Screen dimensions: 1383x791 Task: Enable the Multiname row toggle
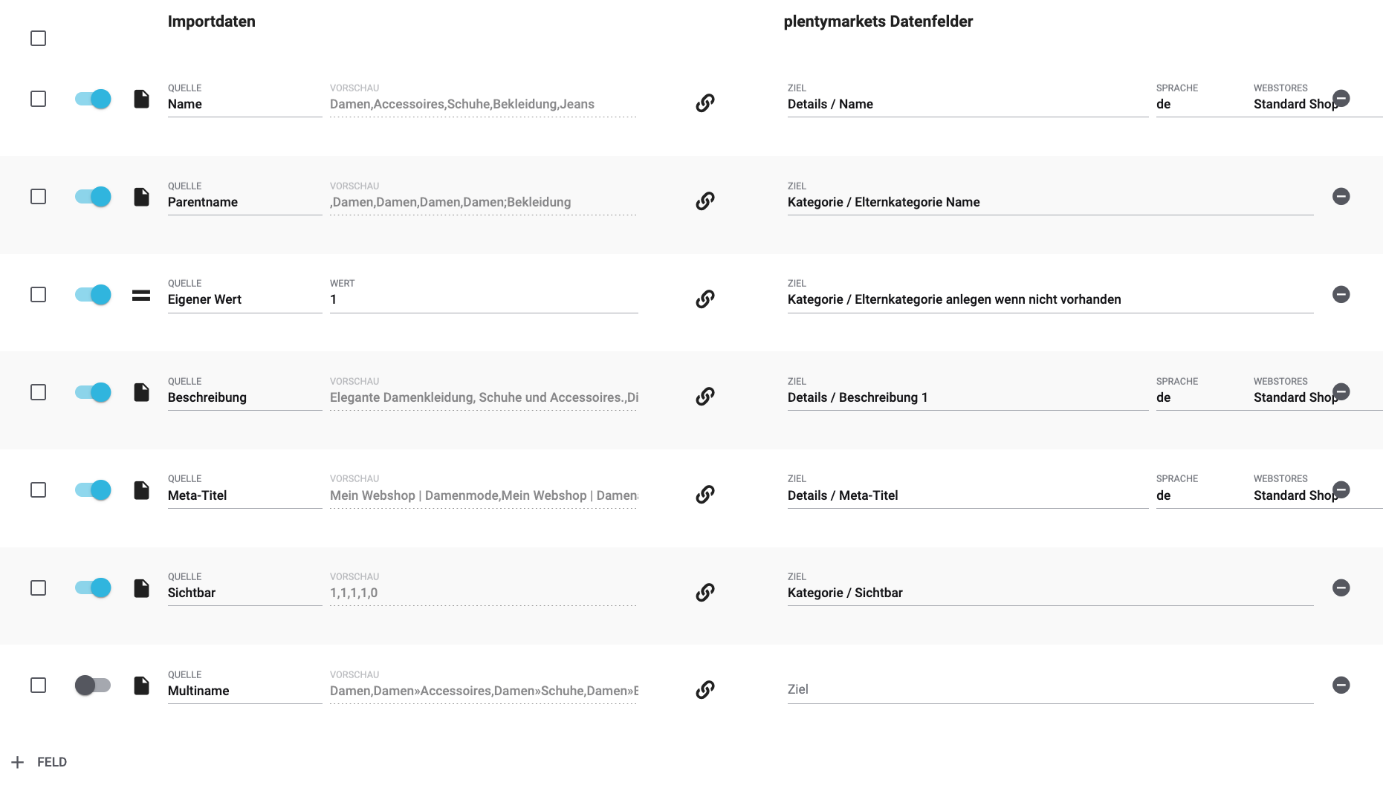pos(93,686)
